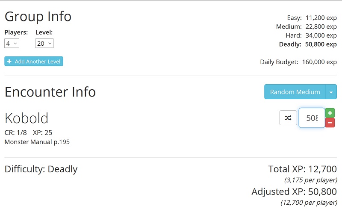The width and height of the screenshot is (342, 209).
Task: Click the Adjusted XP: 50,800 text
Action: tap(294, 191)
